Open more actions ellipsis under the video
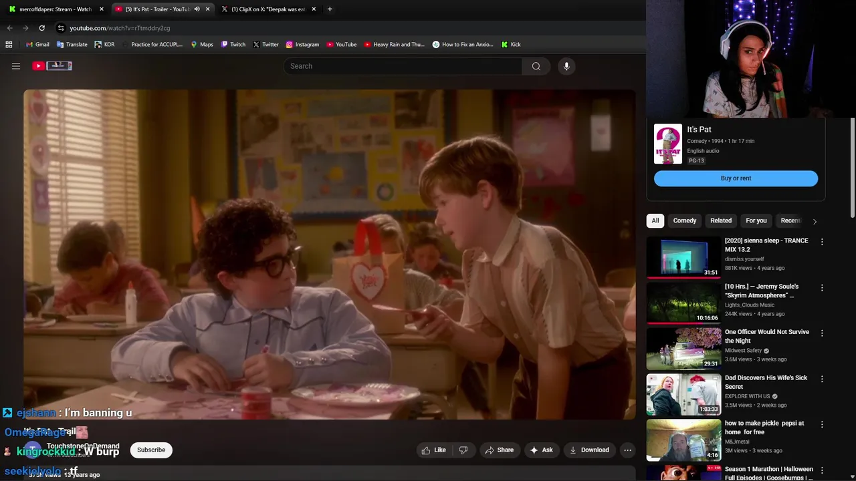 tap(627, 450)
